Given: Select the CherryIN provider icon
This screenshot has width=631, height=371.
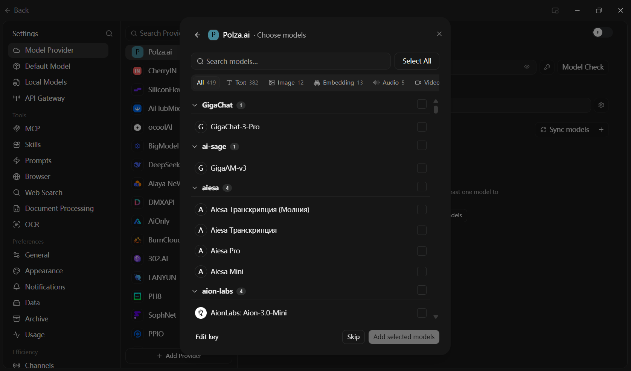Looking at the screenshot, I should click(137, 71).
